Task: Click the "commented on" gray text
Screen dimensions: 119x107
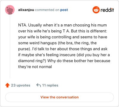Action: coord(47,10)
